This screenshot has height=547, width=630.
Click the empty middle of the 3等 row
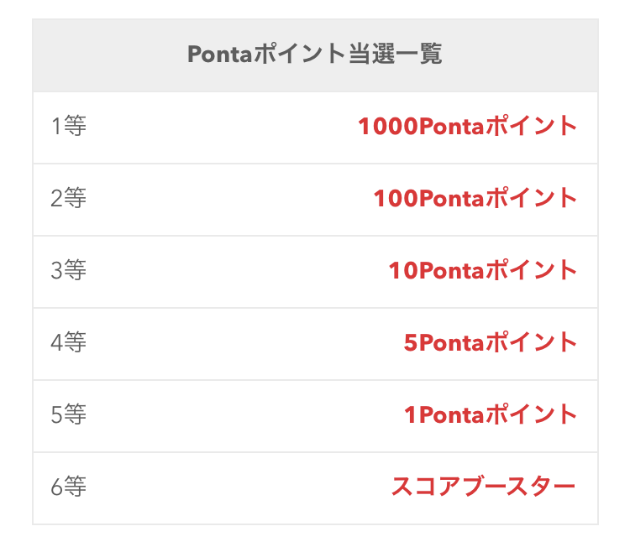237,272
